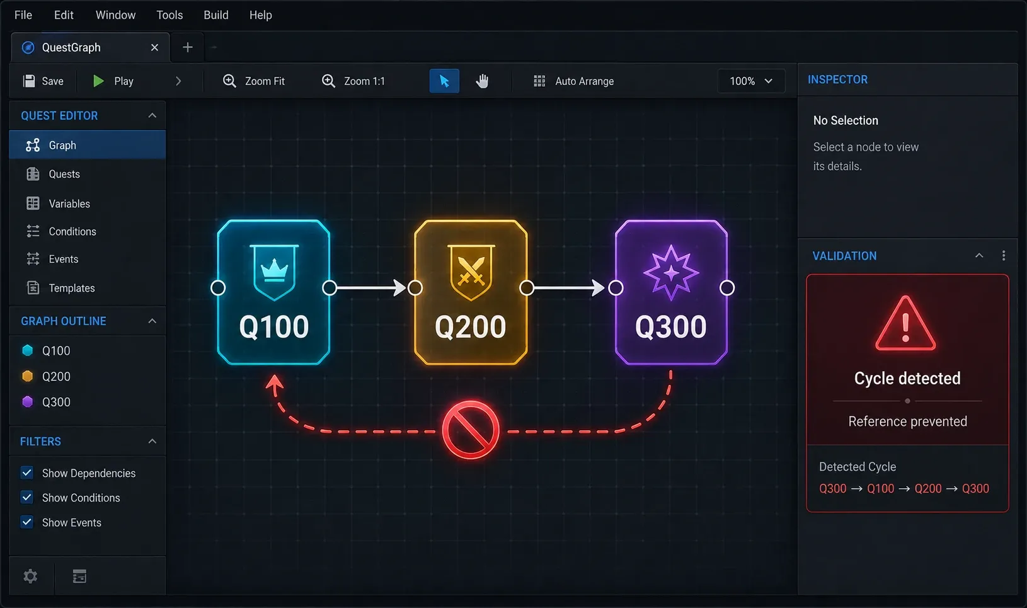Click the crown shield on Q100 node
This screenshot has height=608, width=1027.
[x=274, y=272]
